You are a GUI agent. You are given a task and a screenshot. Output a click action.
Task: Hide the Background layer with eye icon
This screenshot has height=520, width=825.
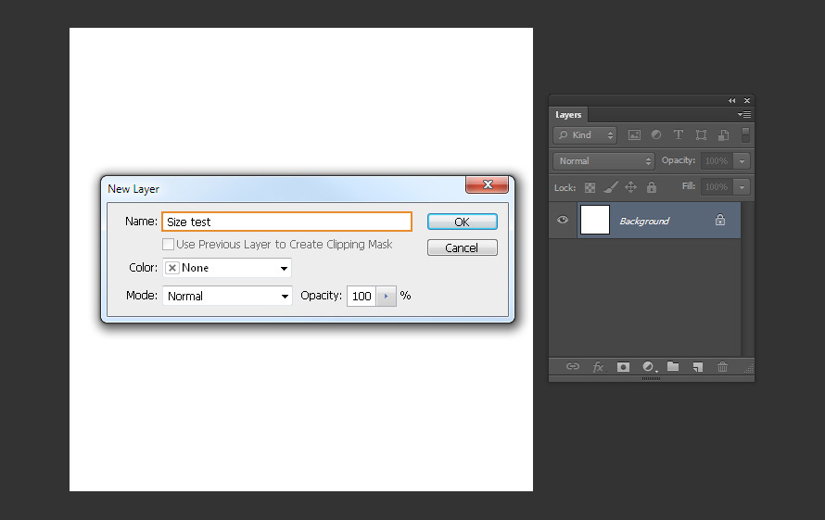(x=563, y=221)
